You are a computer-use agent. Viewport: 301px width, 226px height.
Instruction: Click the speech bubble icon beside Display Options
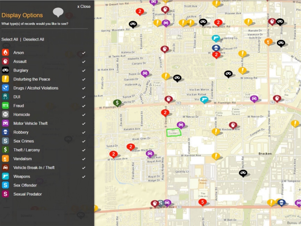tap(58, 13)
